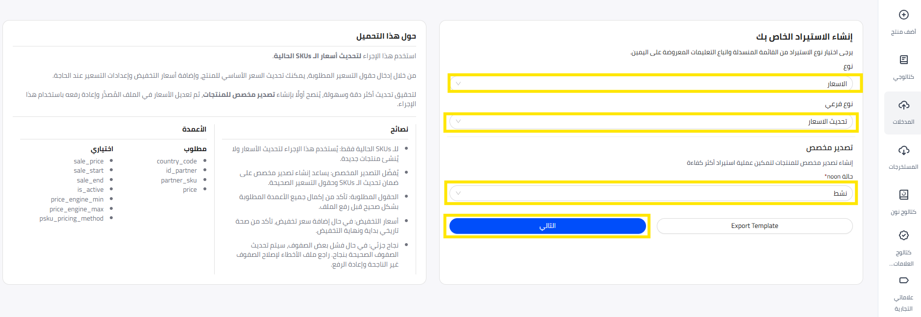Open my brands tag icon
This screenshot has height=317, width=921.
[904, 280]
